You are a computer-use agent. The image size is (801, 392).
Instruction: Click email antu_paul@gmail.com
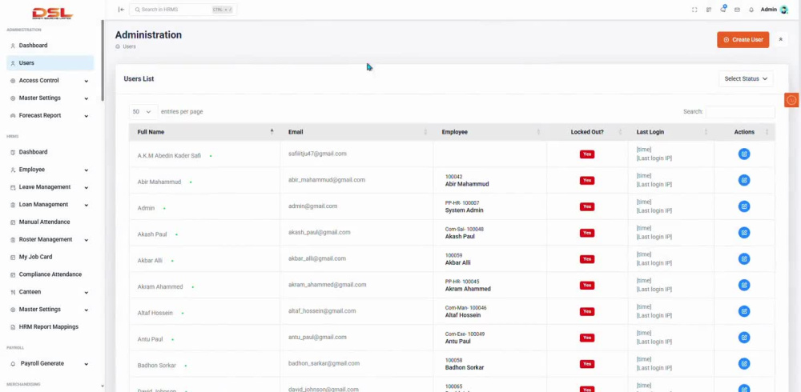coord(317,337)
